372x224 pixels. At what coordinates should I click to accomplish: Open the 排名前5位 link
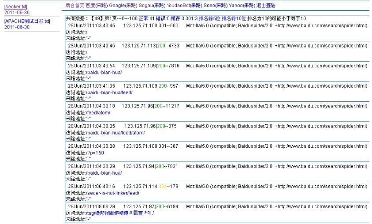(209, 18)
